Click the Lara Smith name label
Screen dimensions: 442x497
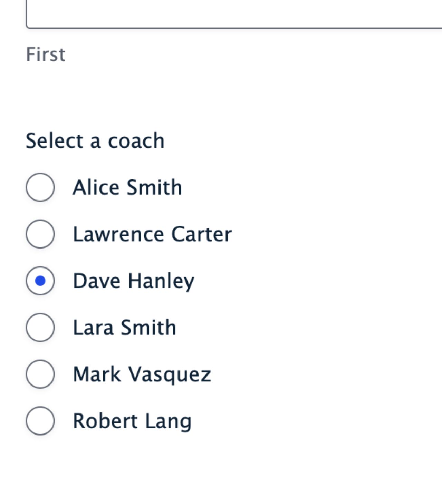coord(124,327)
